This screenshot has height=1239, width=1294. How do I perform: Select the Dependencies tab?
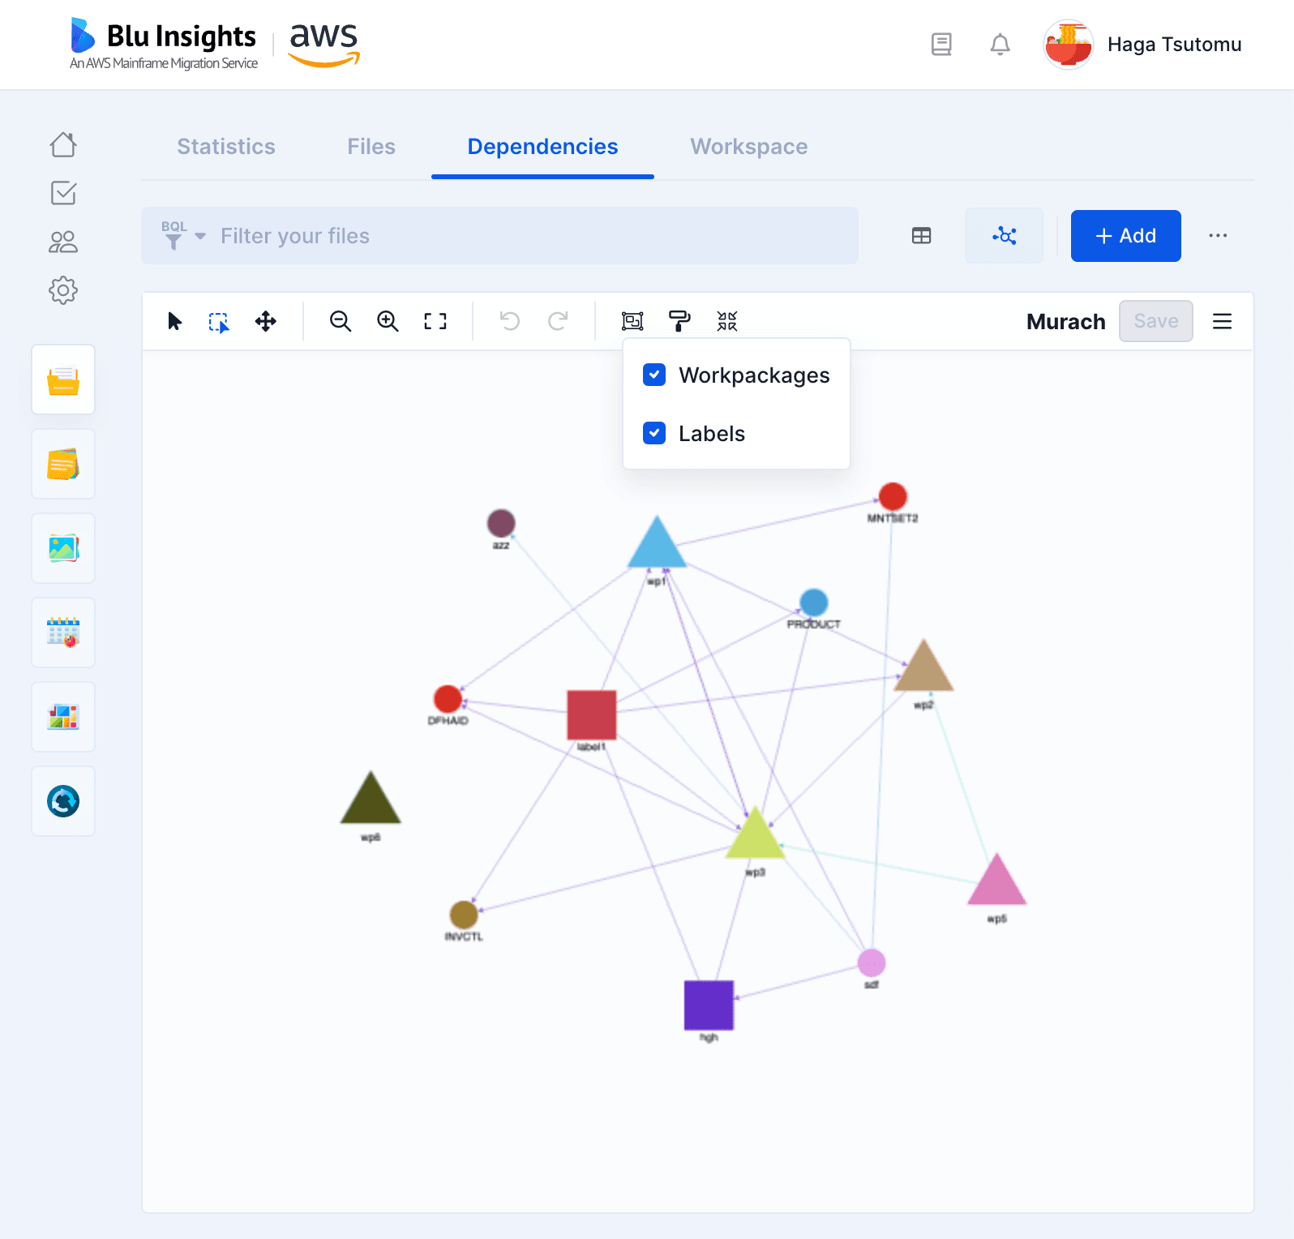tap(542, 147)
